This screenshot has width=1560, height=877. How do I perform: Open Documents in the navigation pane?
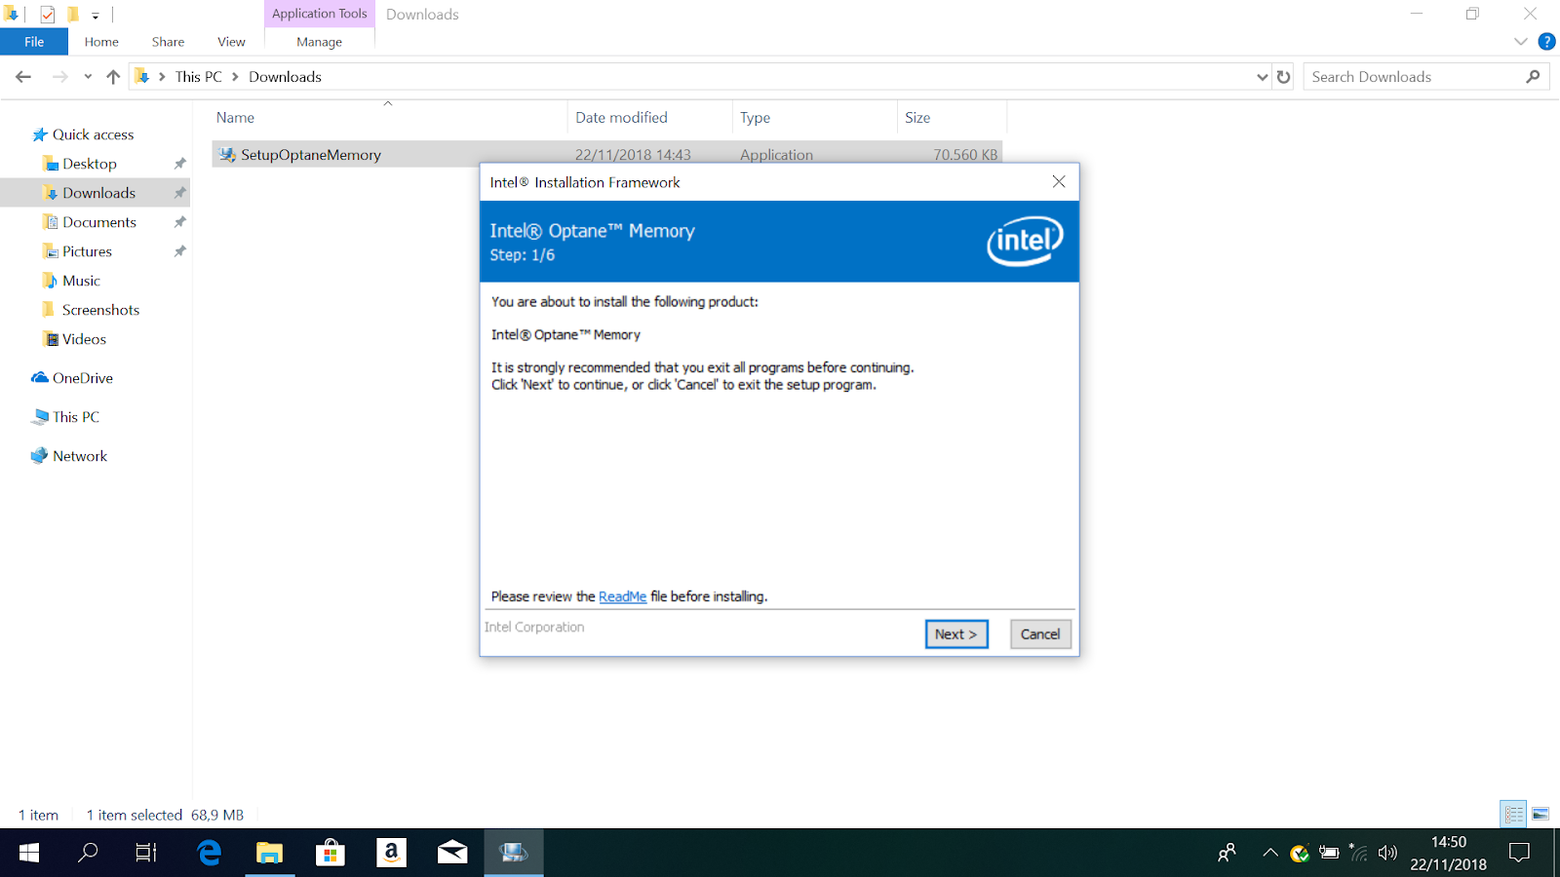99,222
